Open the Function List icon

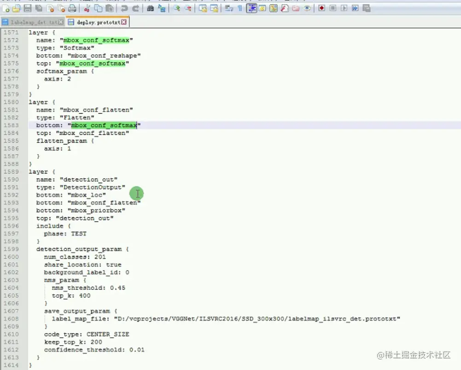(285, 9)
